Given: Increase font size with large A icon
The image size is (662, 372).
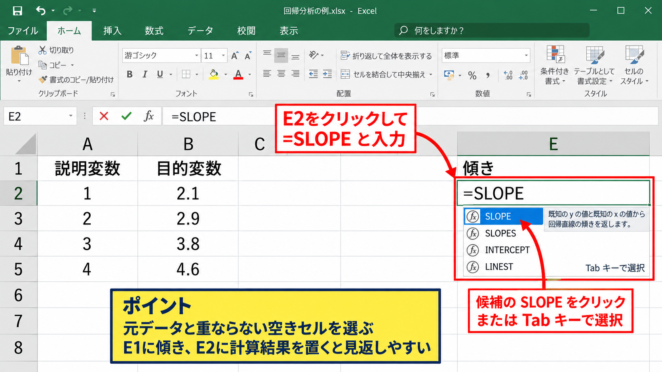Looking at the screenshot, I should pyautogui.click(x=234, y=56).
